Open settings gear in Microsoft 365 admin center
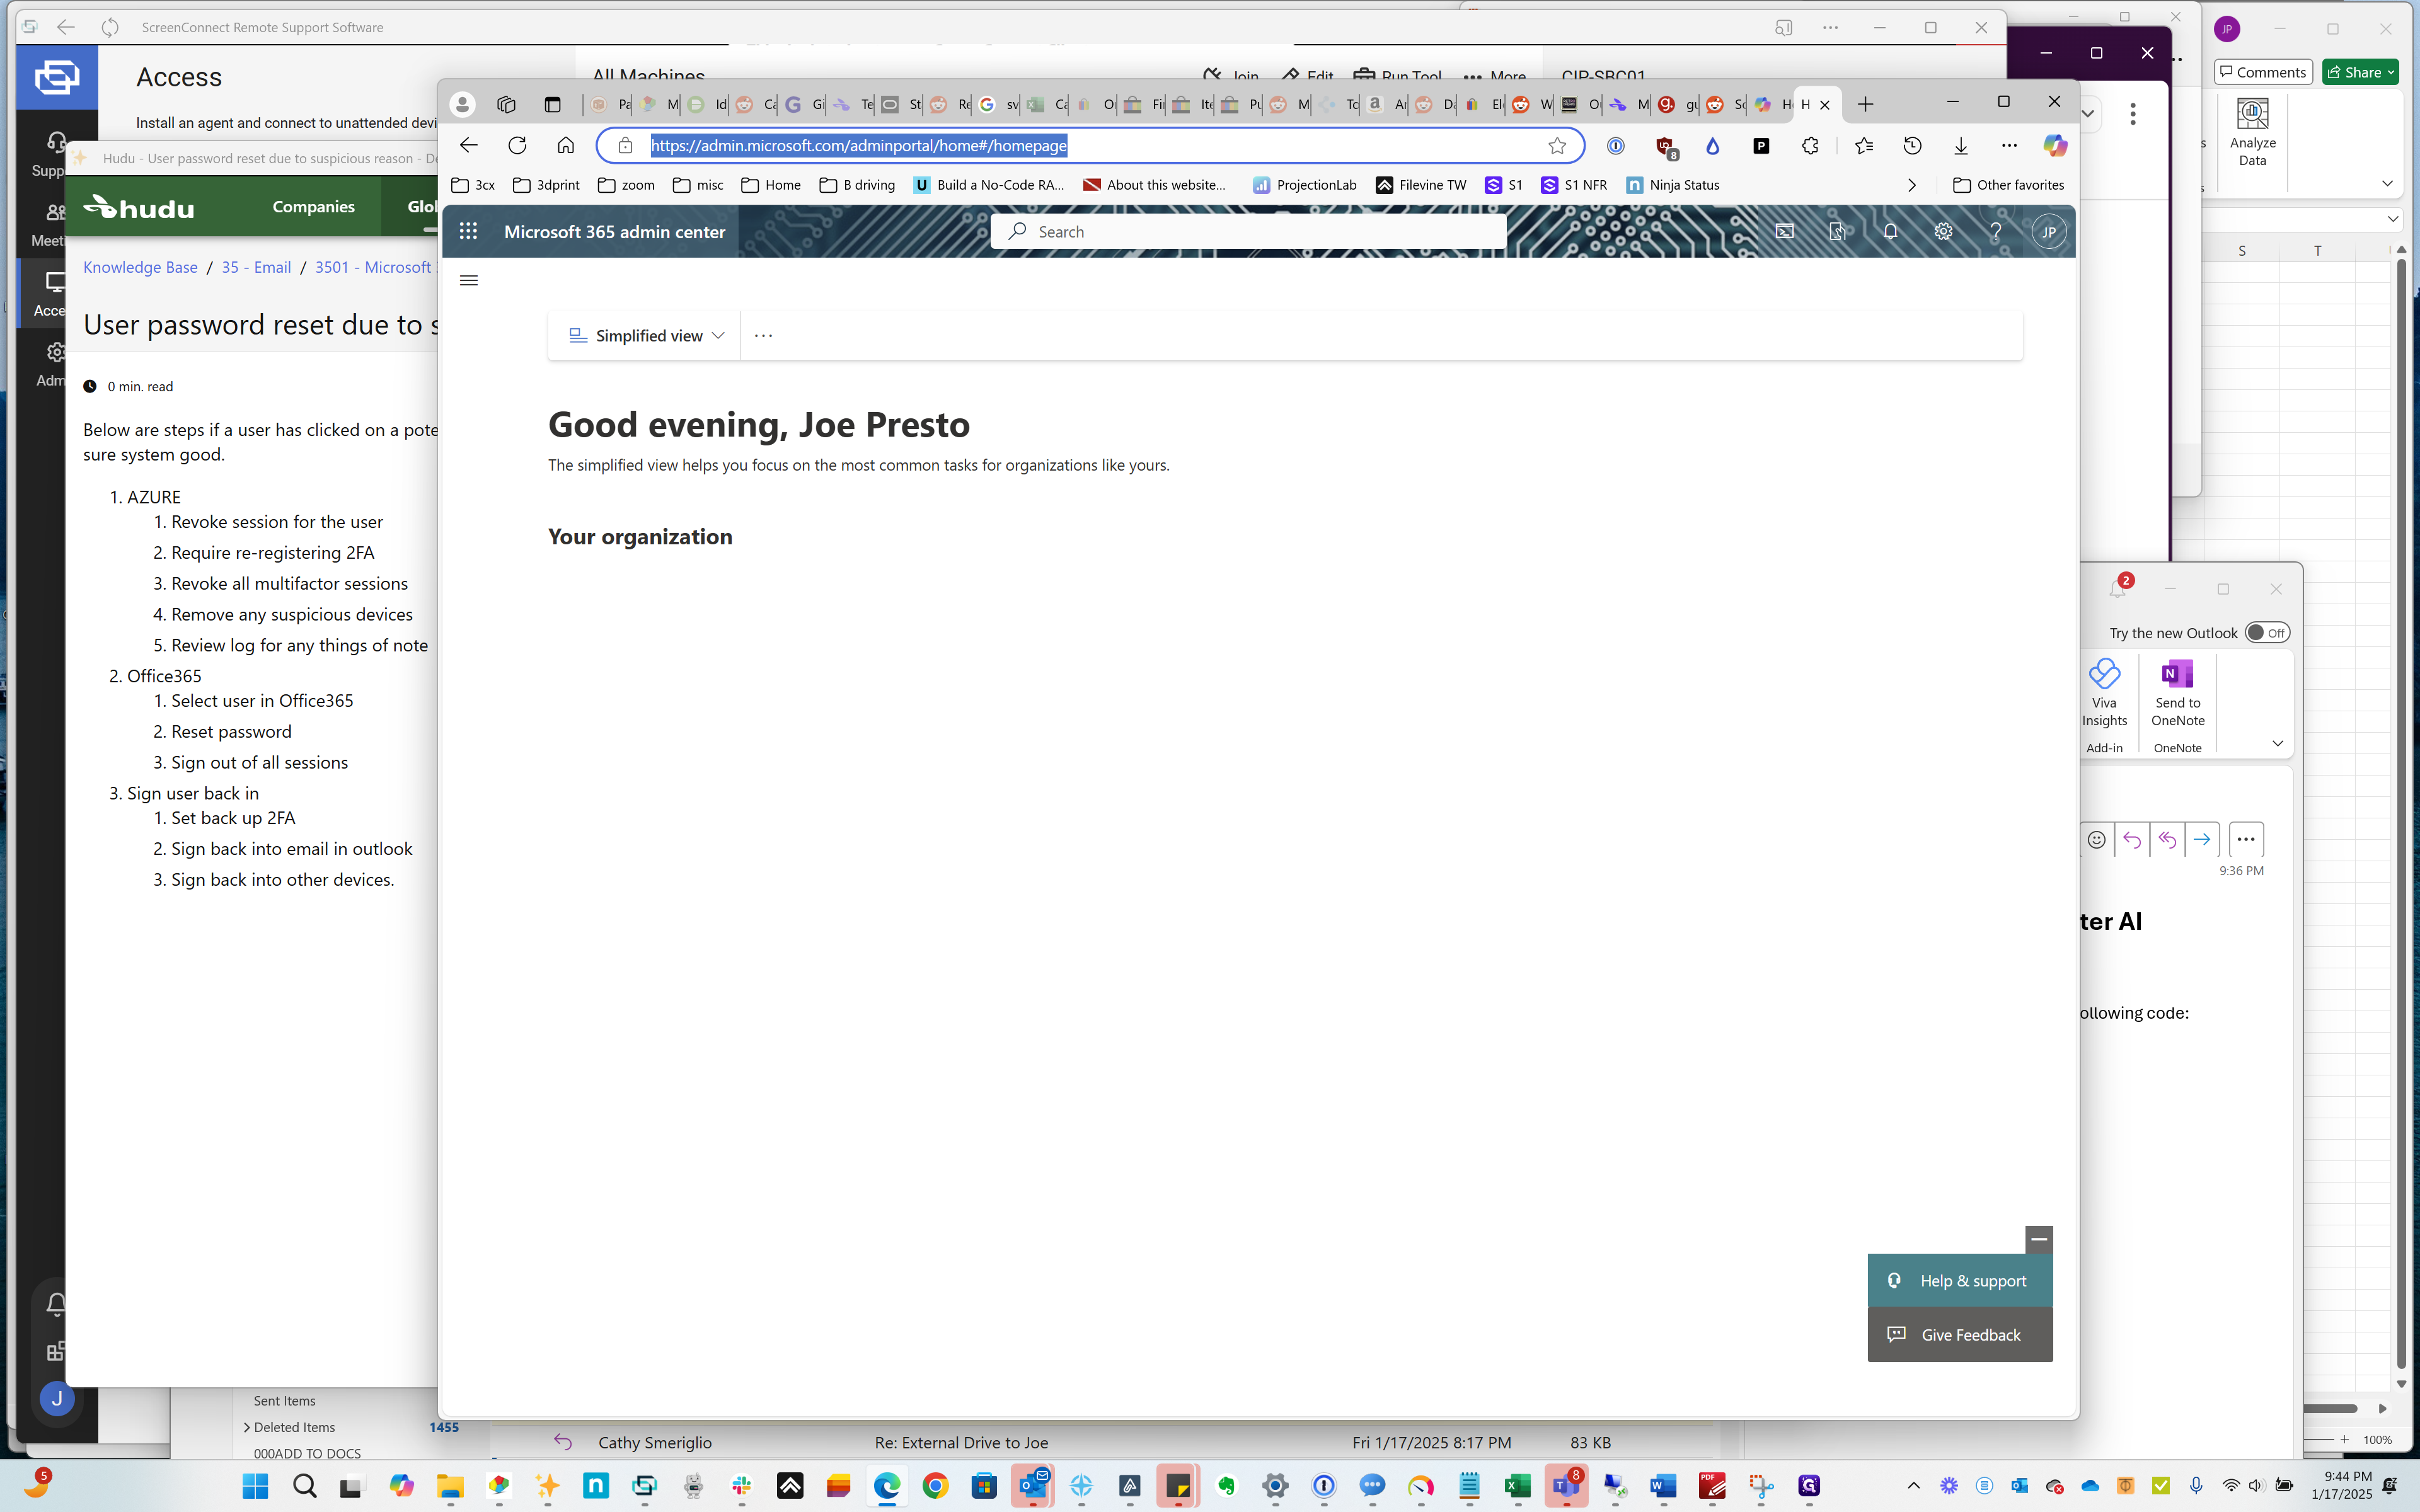The image size is (2420, 1512). click(x=1943, y=232)
